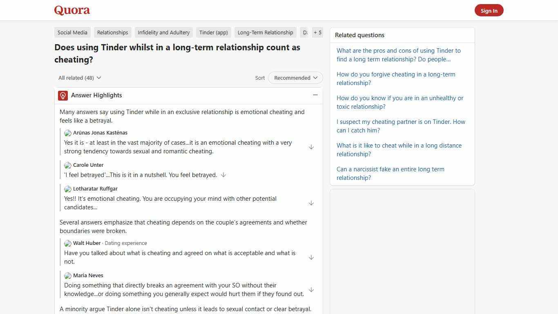Click the Sign In button
The image size is (558, 314).
pyautogui.click(x=489, y=10)
